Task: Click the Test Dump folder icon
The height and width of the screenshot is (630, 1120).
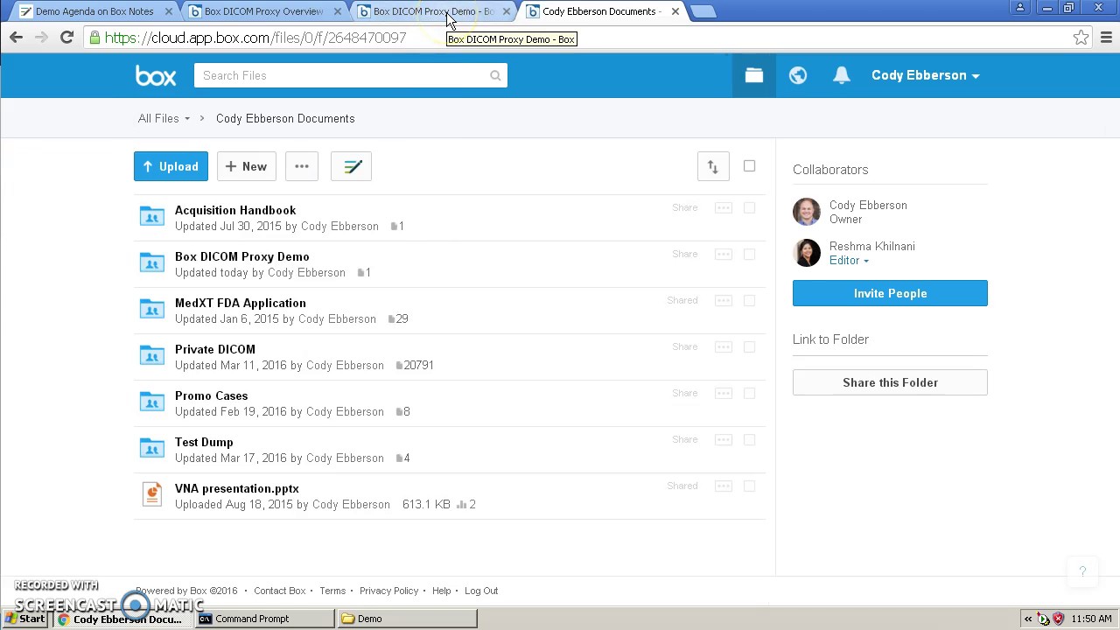Action: click(152, 448)
